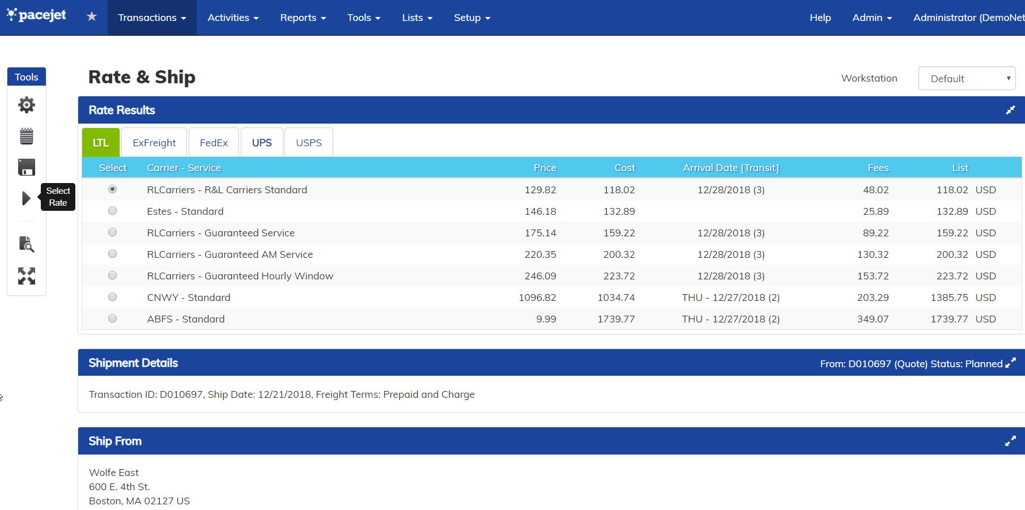This screenshot has height=510, width=1025.
Task: Open the Reports menu
Action: click(303, 18)
